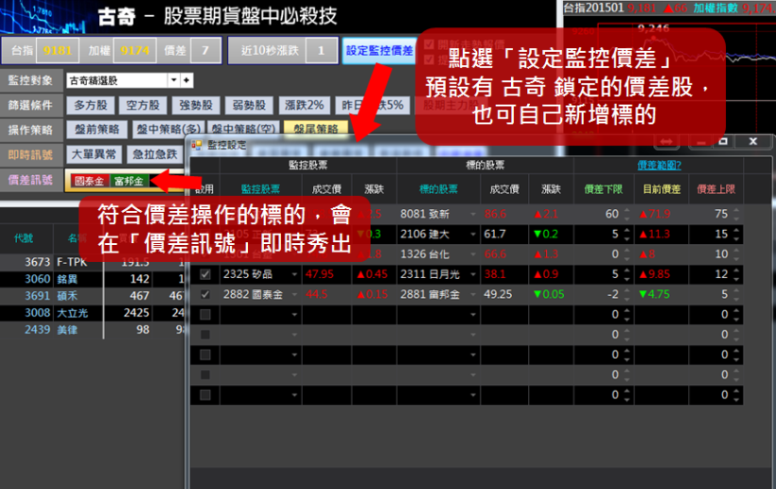Select the 3691 碩禾 row
The width and height of the screenshot is (776, 489).
tap(93, 296)
